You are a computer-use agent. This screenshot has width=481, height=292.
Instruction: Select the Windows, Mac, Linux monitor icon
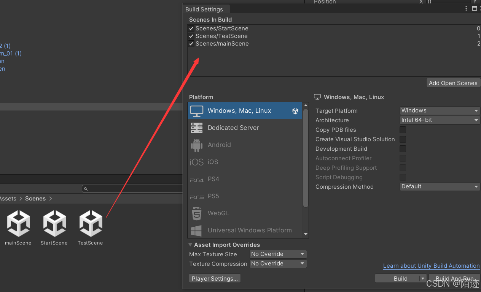point(197,111)
